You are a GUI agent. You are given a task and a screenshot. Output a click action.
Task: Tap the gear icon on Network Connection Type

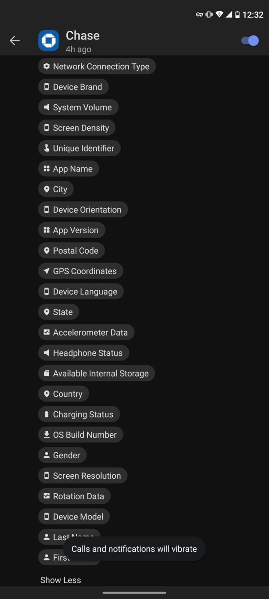46,66
